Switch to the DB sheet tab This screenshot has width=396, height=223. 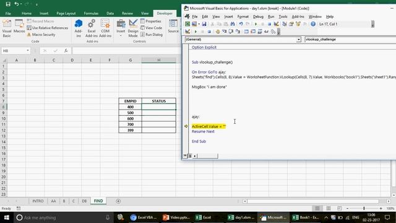coord(84,201)
